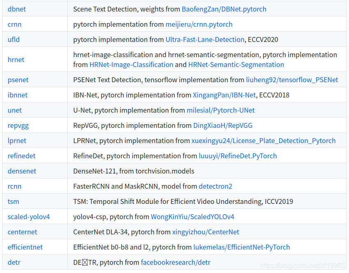The width and height of the screenshot is (349, 273).
Task: Open the detr link in first column
Action: click(x=14, y=262)
